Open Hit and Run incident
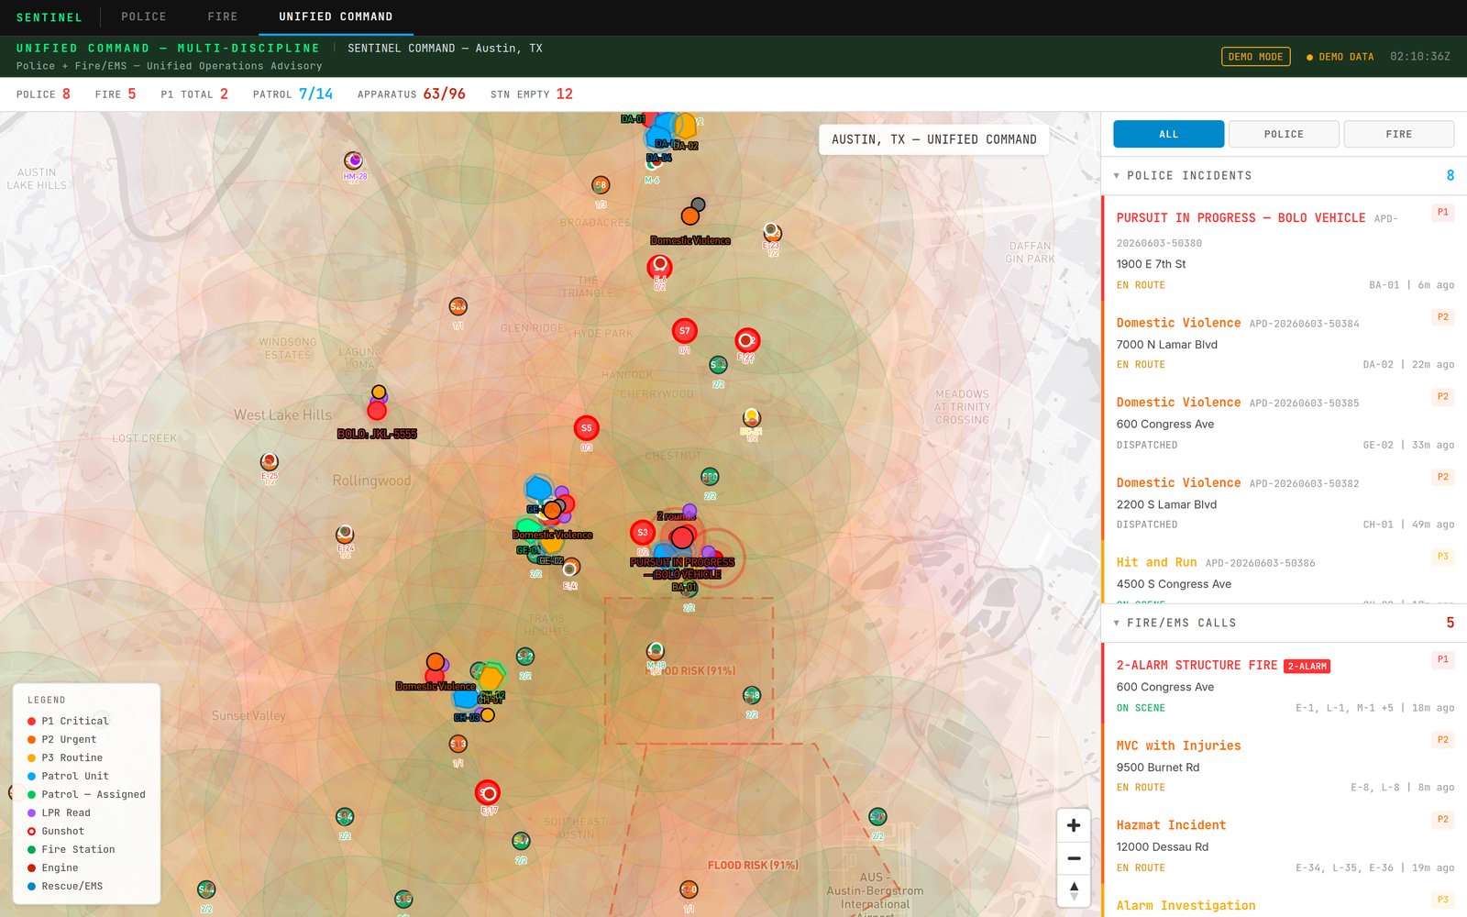This screenshot has width=1467, height=917. (x=1285, y=573)
